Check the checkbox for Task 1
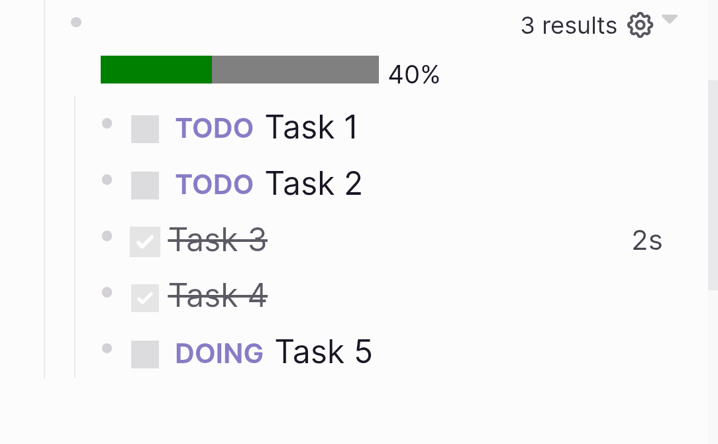 tap(145, 129)
